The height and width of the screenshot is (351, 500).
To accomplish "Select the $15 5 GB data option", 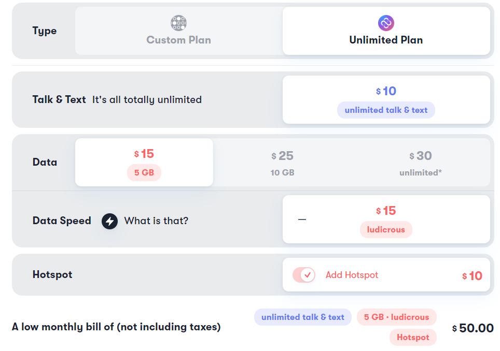I will pos(144,162).
